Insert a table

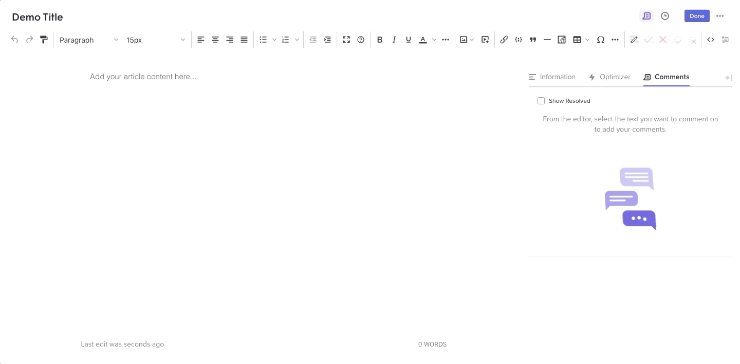click(577, 40)
